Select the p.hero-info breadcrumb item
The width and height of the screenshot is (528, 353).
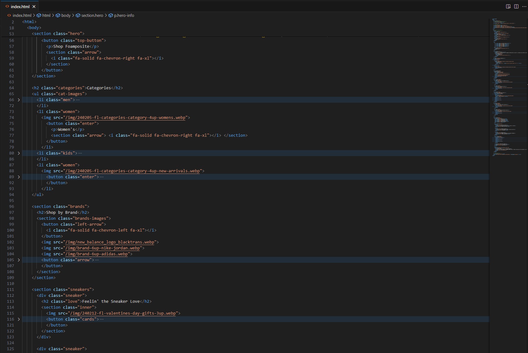124,15
